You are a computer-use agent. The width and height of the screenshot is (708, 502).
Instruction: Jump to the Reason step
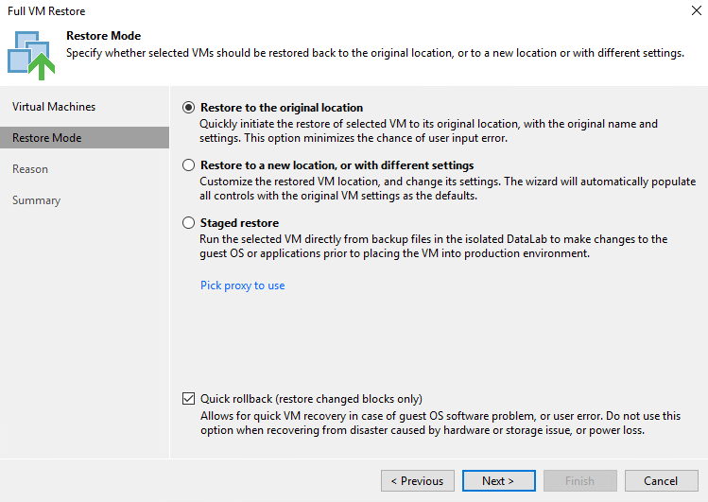[x=30, y=169]
